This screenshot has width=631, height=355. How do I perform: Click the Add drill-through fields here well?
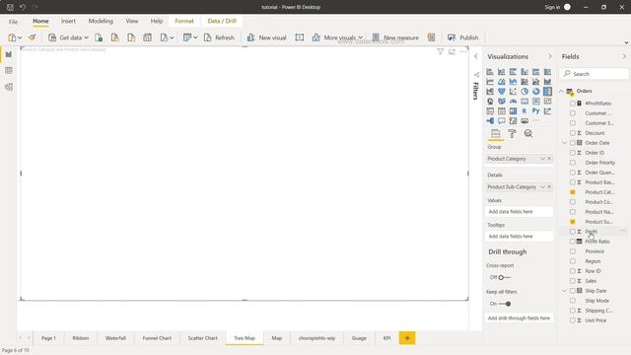click(520, 318)
